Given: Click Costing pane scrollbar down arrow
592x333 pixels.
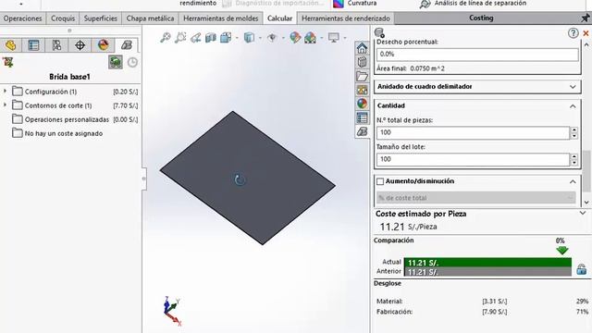Looking at the screenshot, I should pyautogui.click(x=586, y=203).
